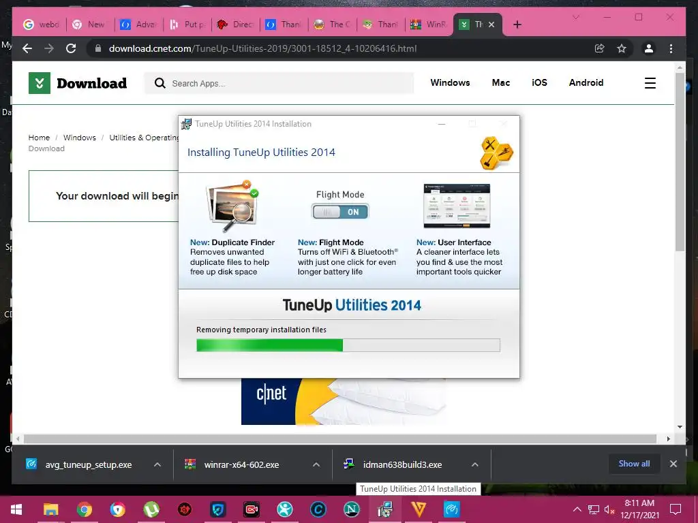Screen dimensions: 698x523
Task: Toggle the Flight Mode ON switch
Action: click(x=340, y=212)
